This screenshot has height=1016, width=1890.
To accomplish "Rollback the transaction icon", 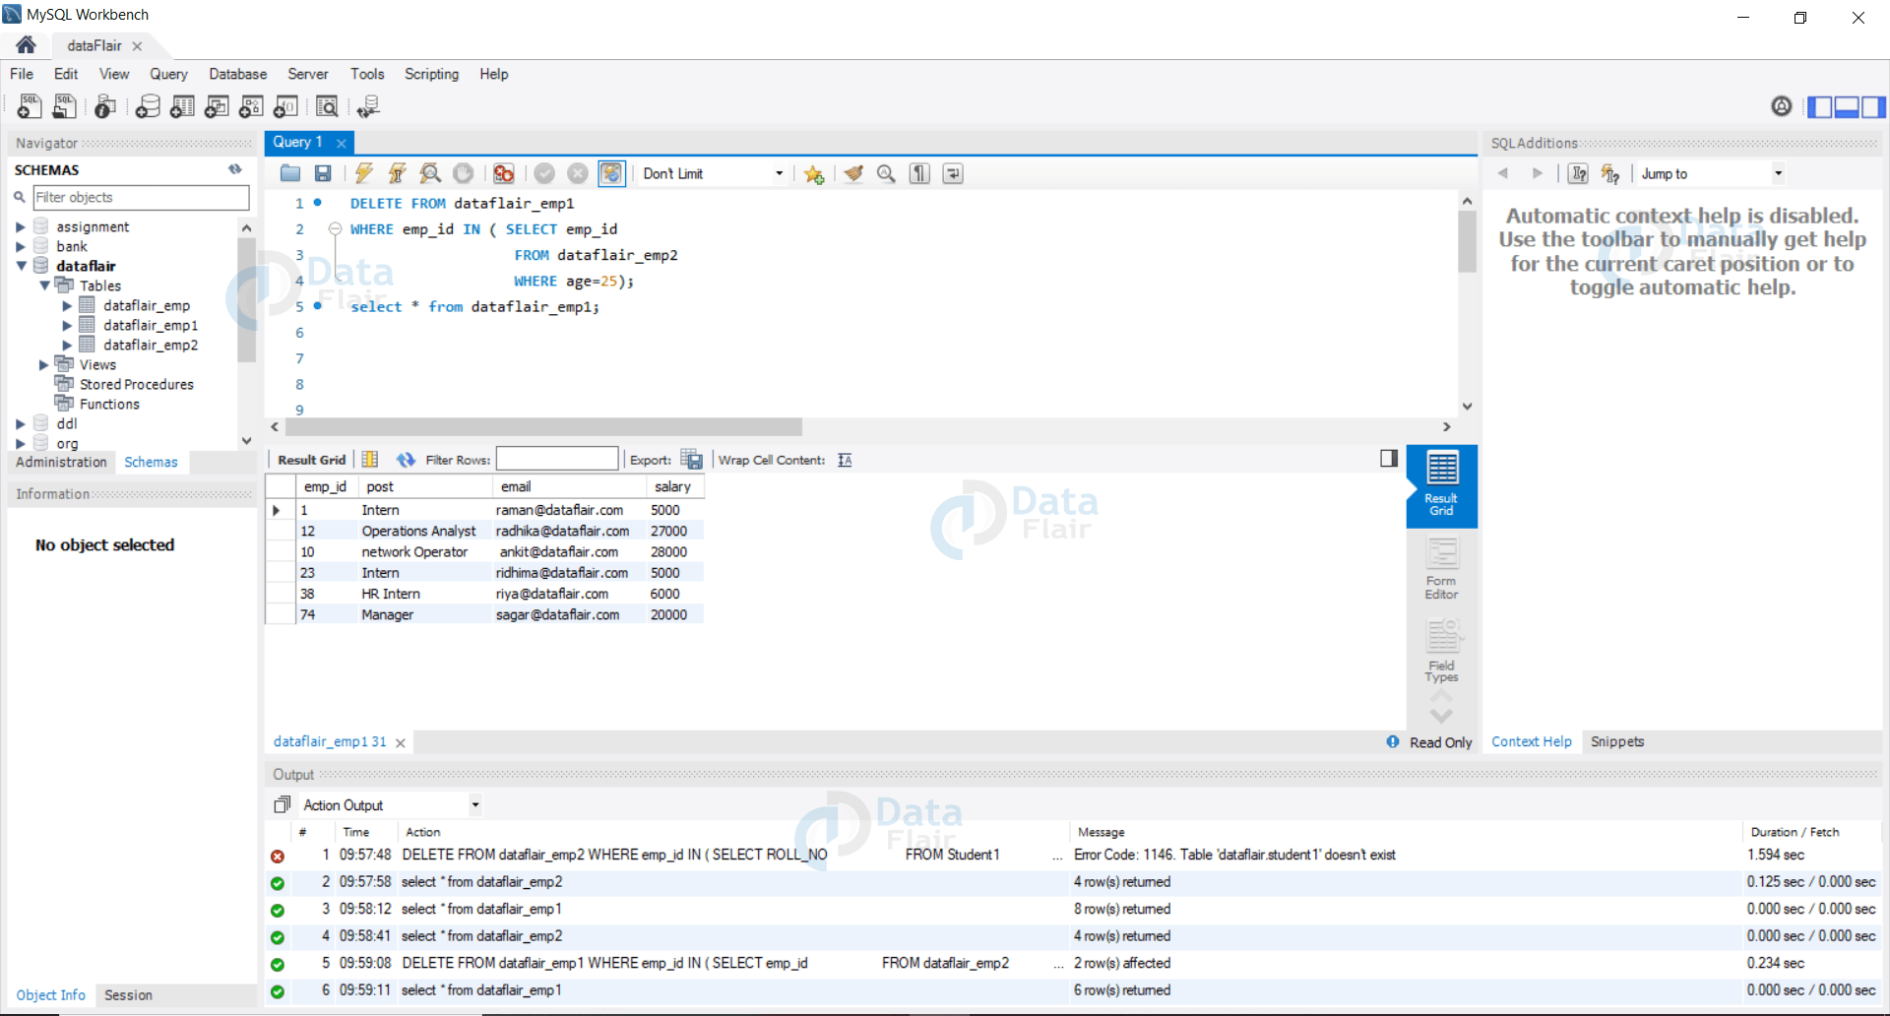I will [578, 173].
